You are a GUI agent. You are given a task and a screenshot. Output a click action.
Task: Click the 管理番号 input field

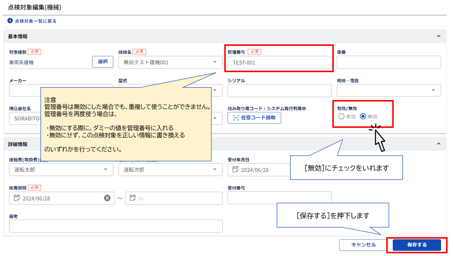pos(279,63)
